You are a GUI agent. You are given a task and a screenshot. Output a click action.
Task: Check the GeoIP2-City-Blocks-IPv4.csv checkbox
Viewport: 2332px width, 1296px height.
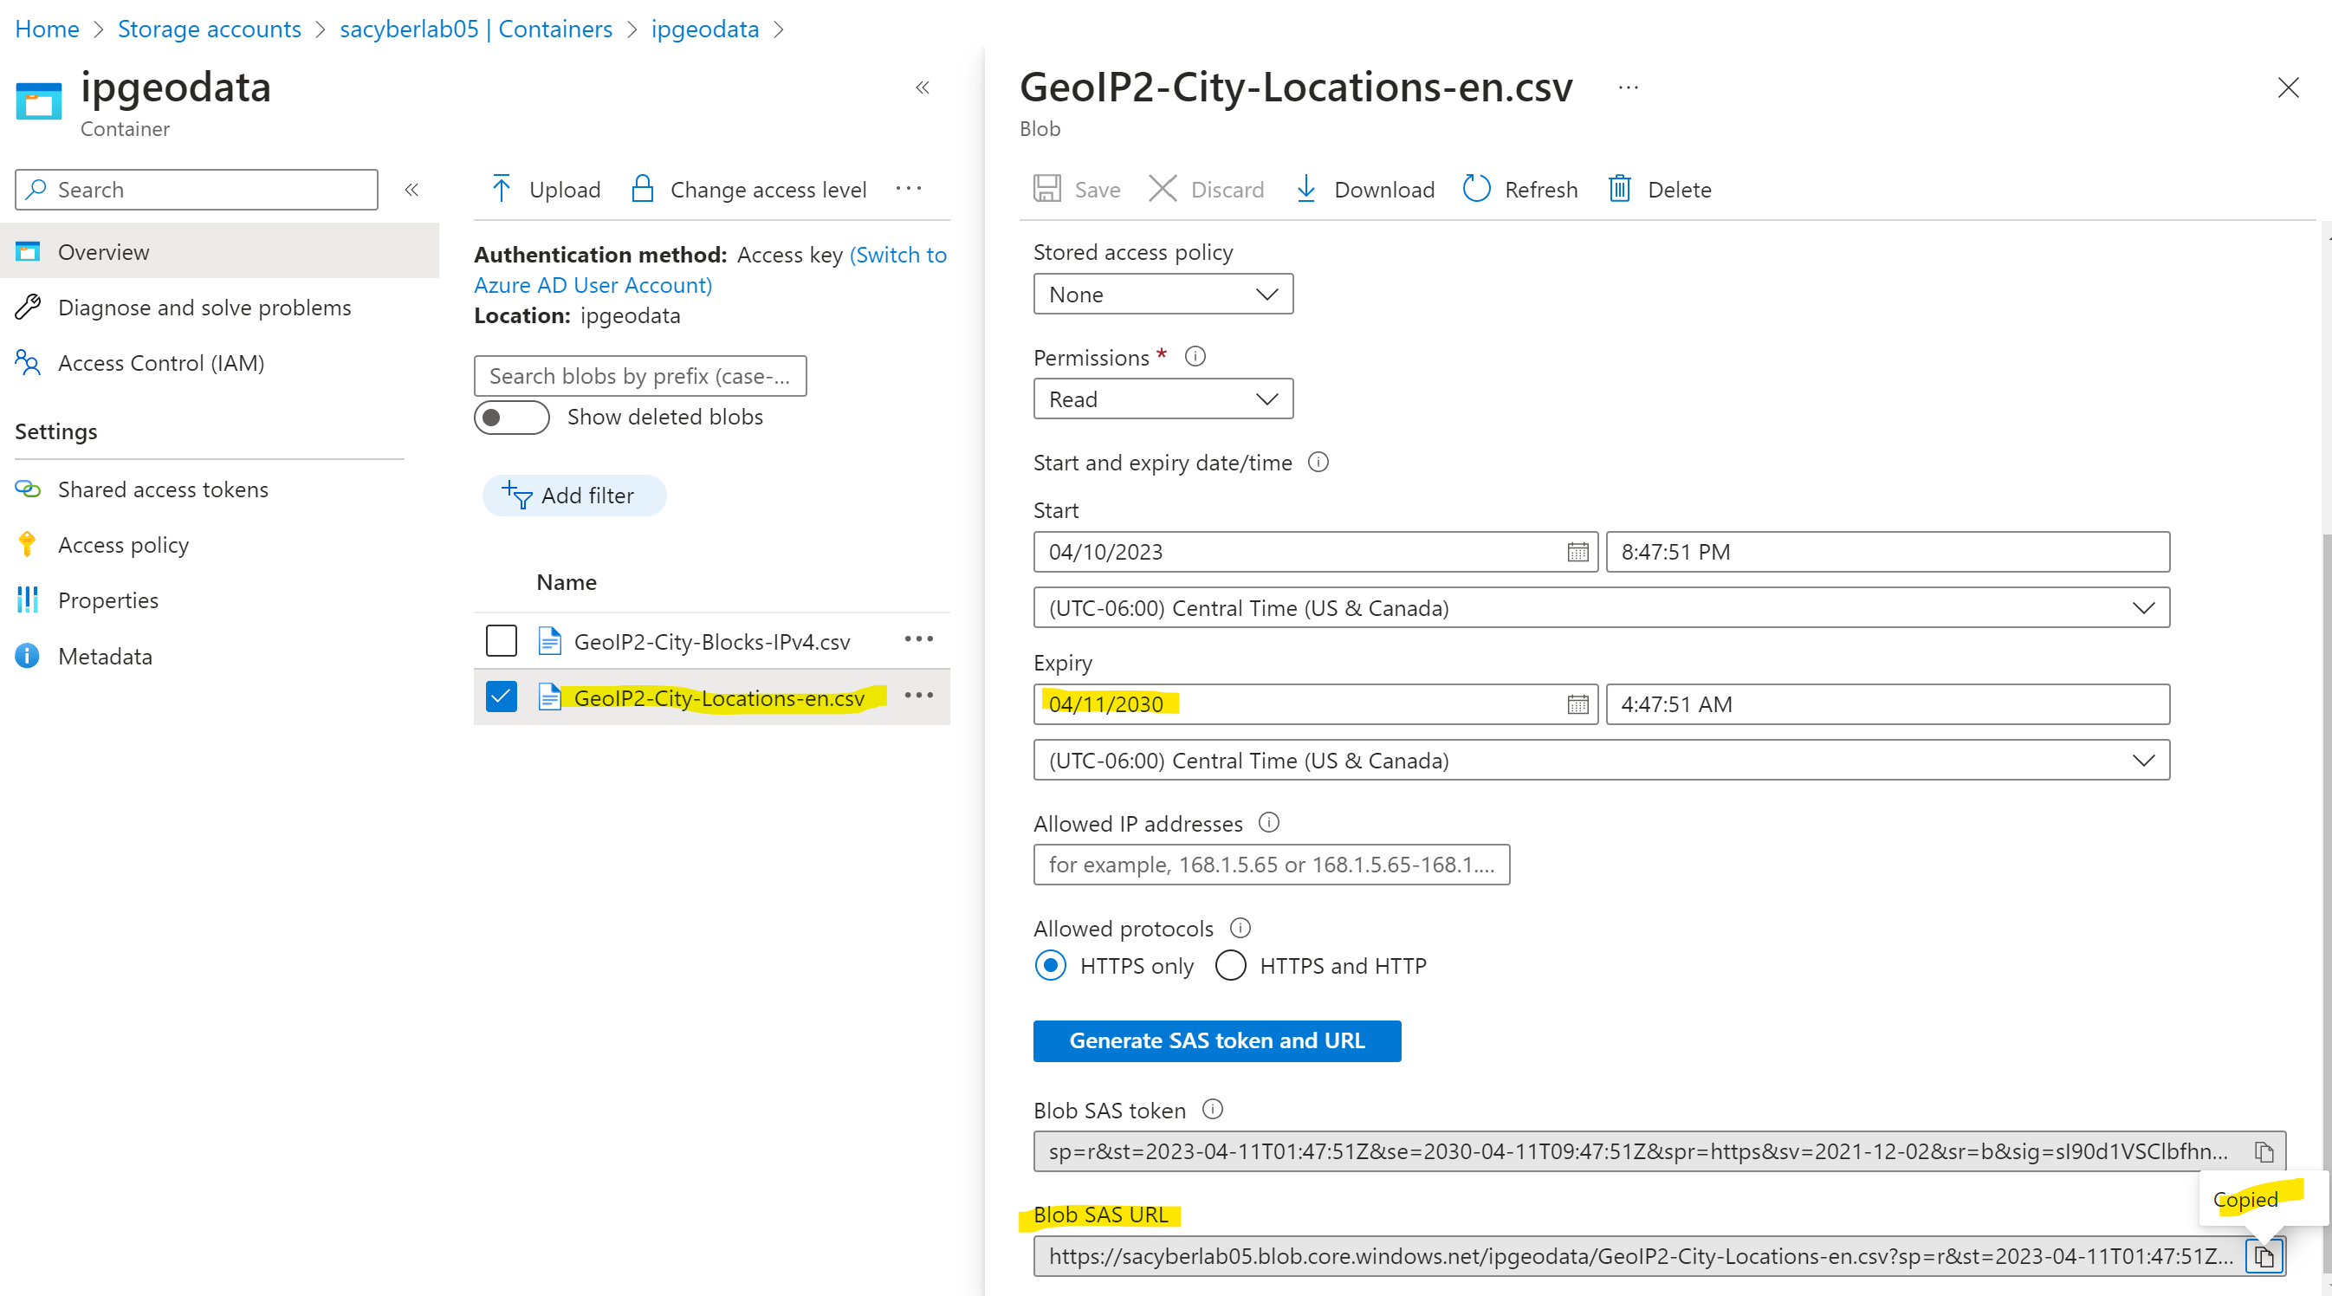[502, 641]
